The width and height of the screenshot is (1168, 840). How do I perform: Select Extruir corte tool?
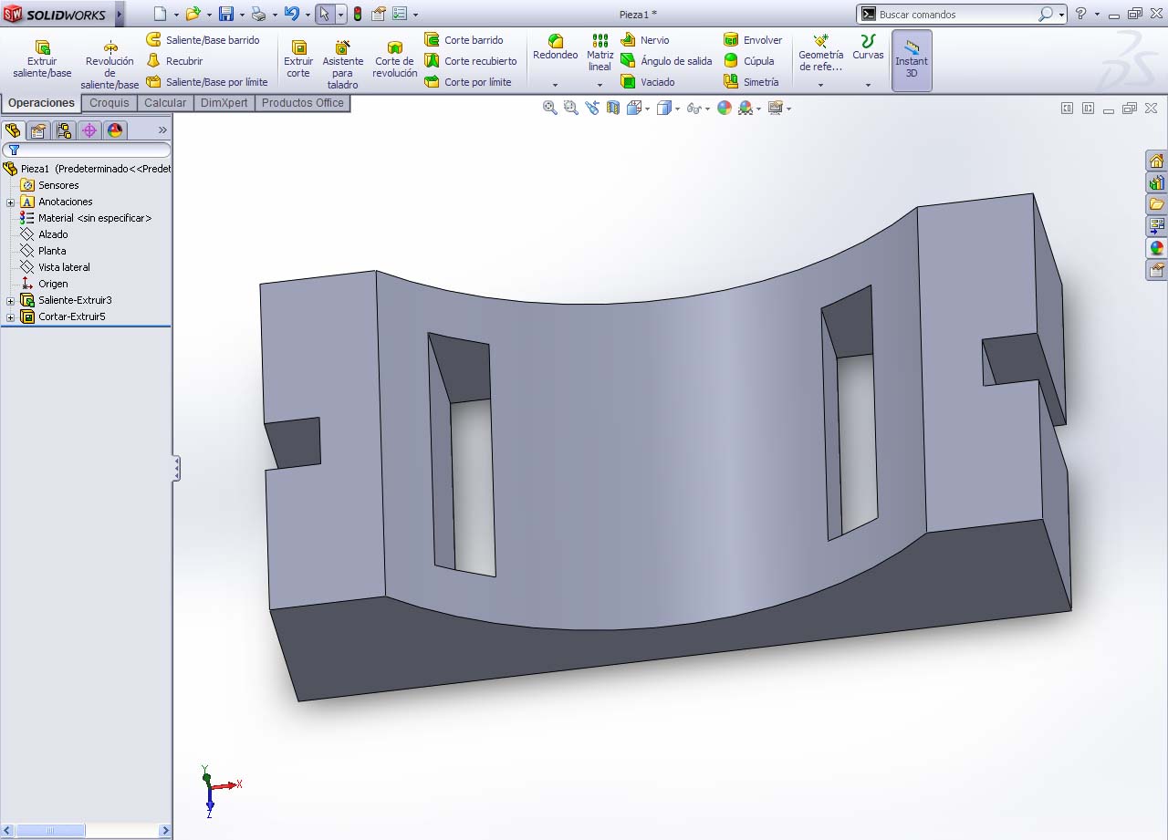pos(298,59)
